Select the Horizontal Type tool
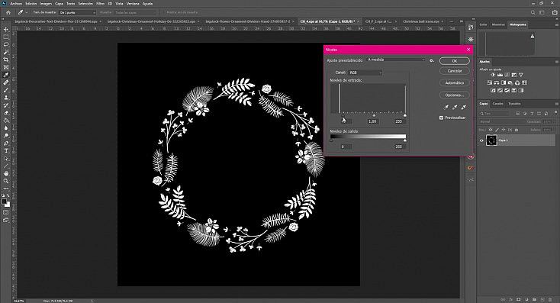 pyautogui.click(x=5, y=151)
